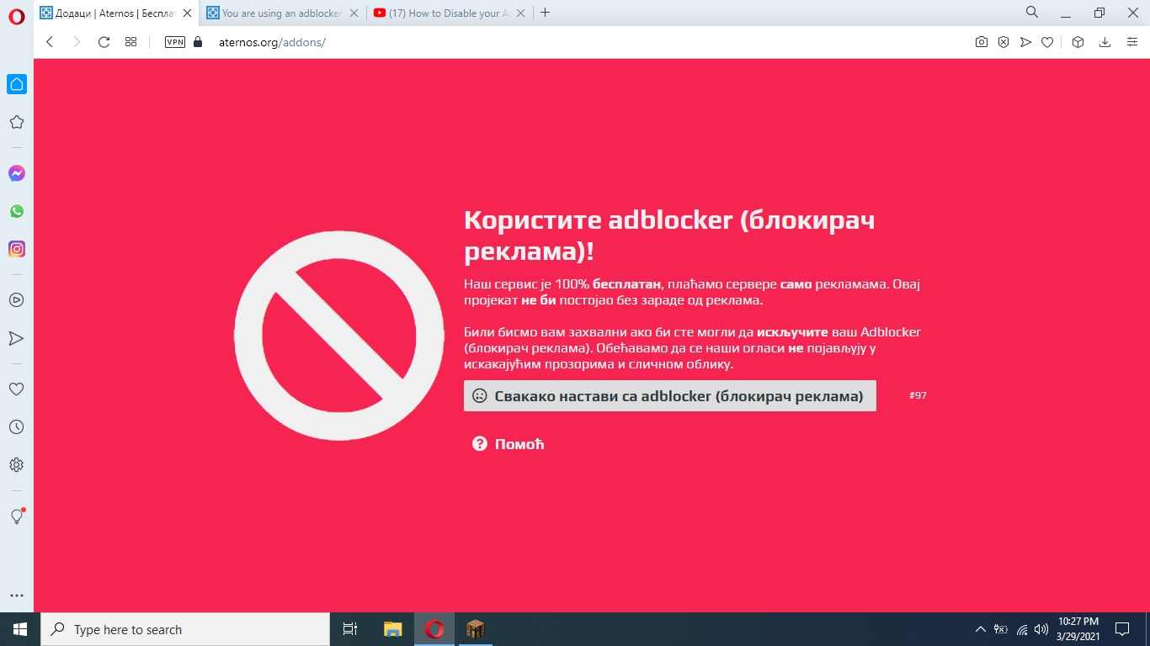Switch to the You are using an adblocker tab
Viewport: 1150px width, 646px height.
coord(282,13)
